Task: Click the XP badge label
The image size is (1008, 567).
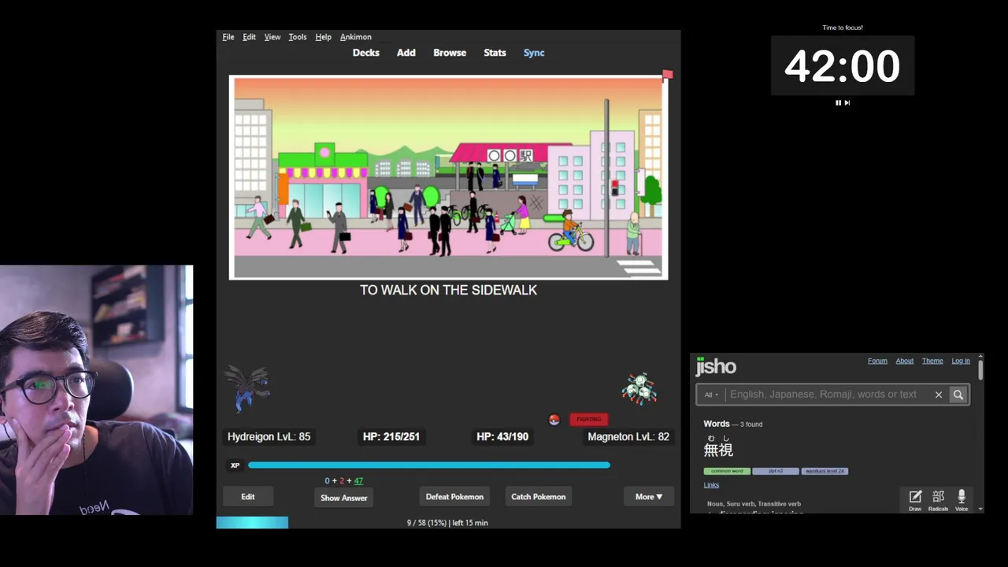Action: [235, 465]
